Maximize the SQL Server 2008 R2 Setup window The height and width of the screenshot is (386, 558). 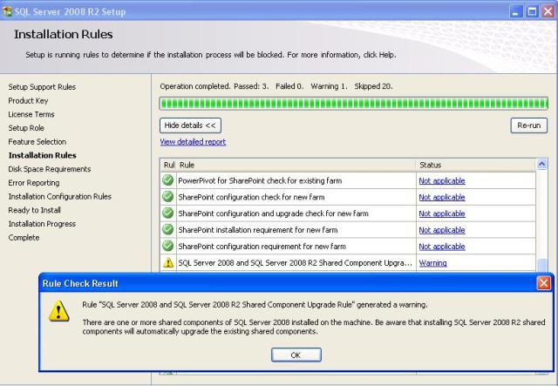[532, 11]
